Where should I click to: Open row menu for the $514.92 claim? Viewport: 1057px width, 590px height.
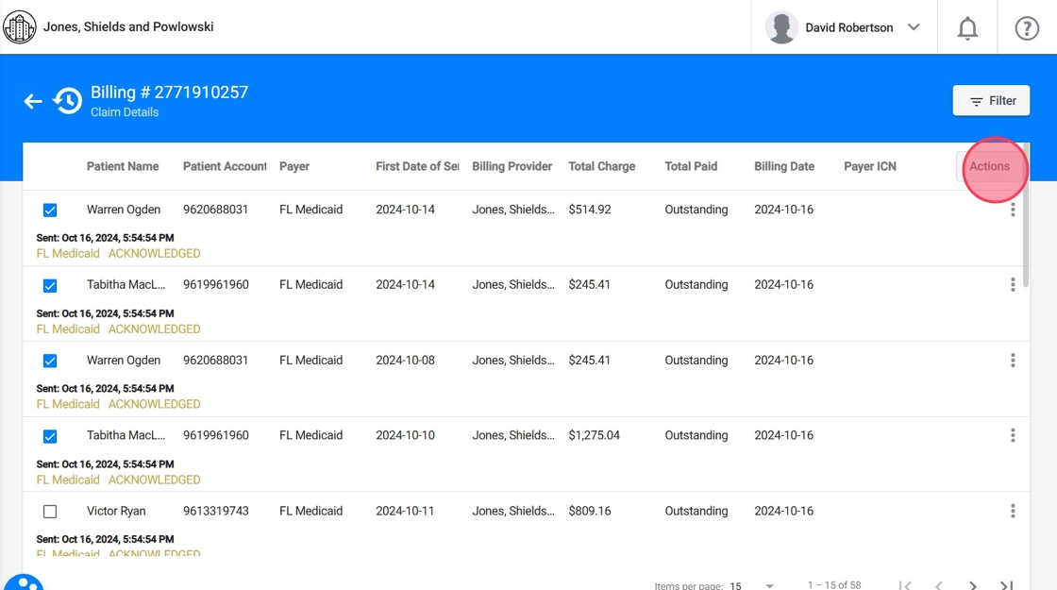click(1013, 210)
